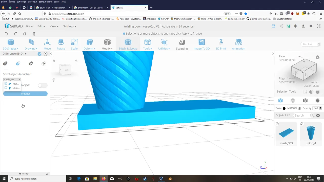Open the View menu

(54, 26)
